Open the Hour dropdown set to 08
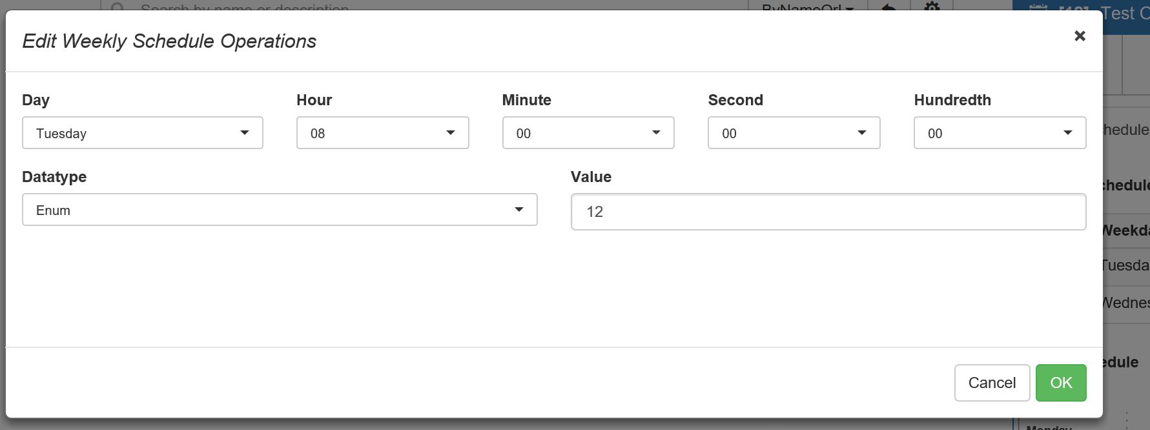 [382, 132]
